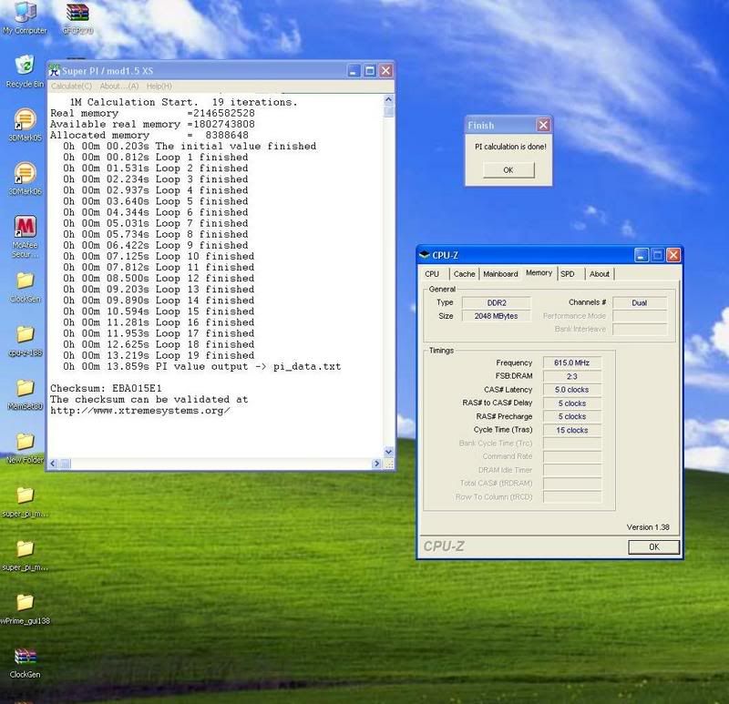Select the Memory tab in CPU-Z
The image size is (729, 704).
coord(539,273)
